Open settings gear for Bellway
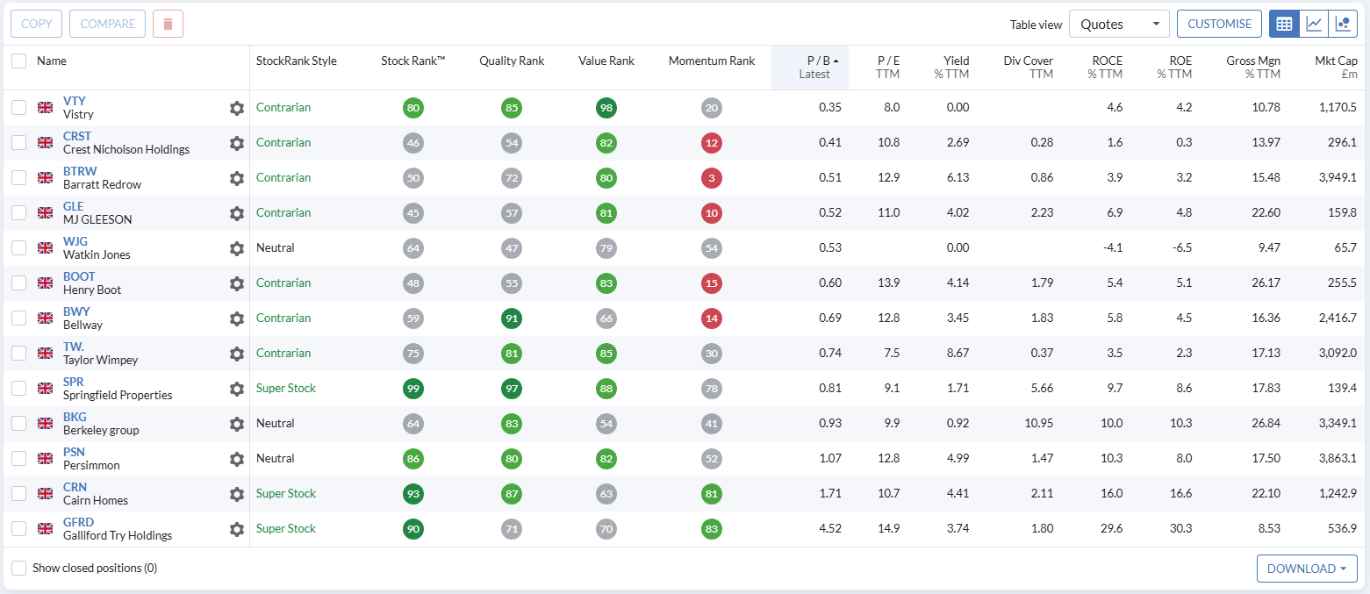Screen dimensions: 1370x594 (x=236, y=318)
